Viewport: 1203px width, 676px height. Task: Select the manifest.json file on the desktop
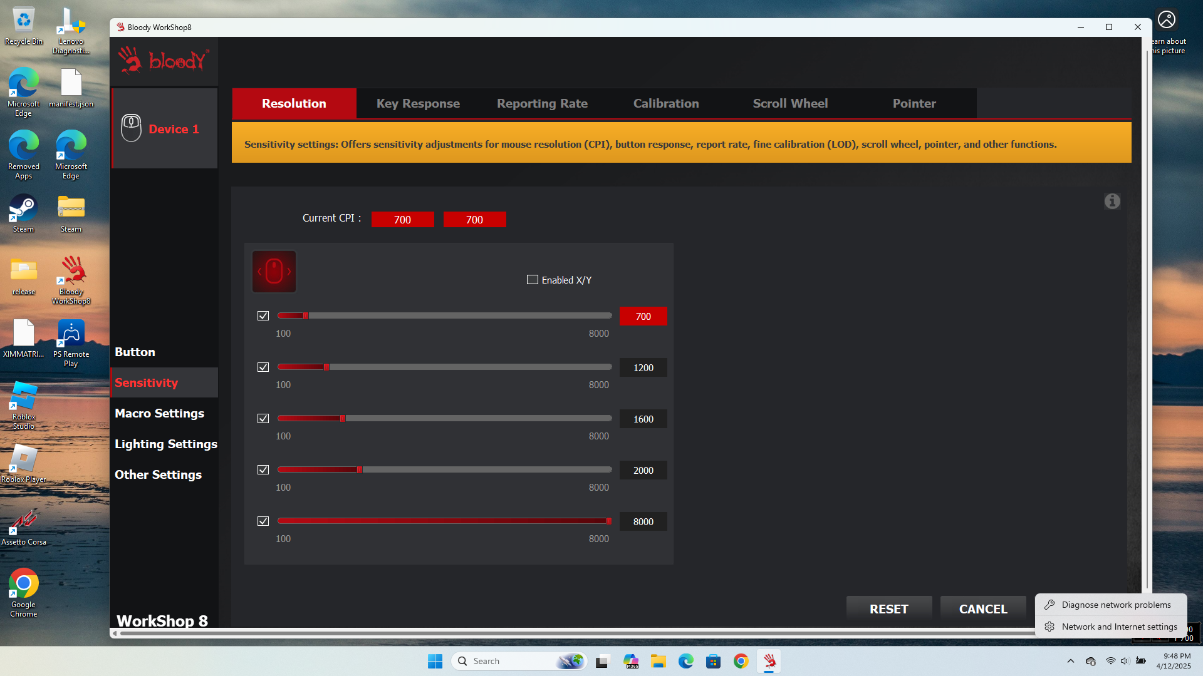pos(71,88)
